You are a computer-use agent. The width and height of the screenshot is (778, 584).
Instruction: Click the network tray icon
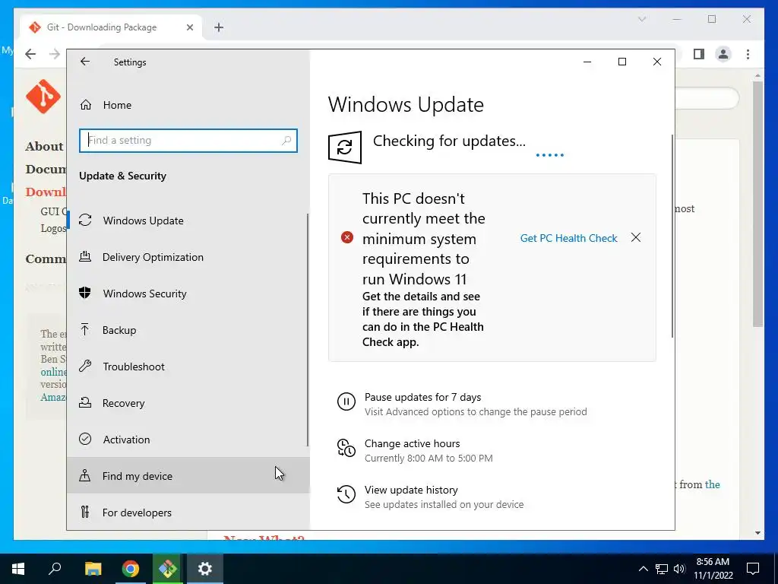[x=662, y=569]
